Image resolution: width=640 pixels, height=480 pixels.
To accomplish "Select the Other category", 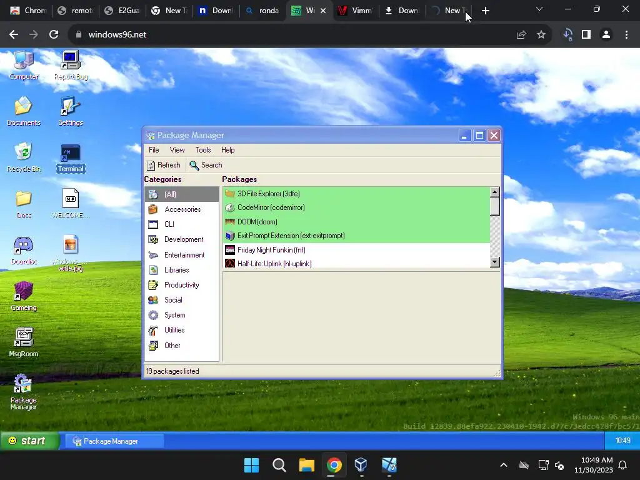I will click(182, 345).
